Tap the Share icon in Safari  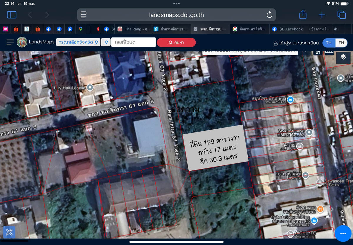coord(303,15)
